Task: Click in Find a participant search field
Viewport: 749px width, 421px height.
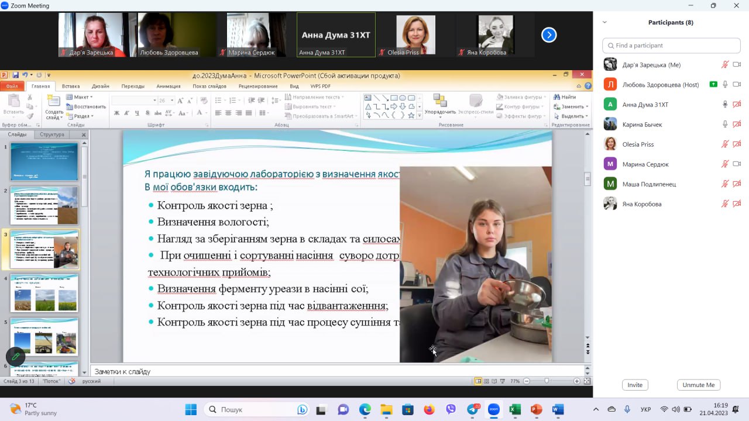Action: pyautogui.click(x=671, y=46)
